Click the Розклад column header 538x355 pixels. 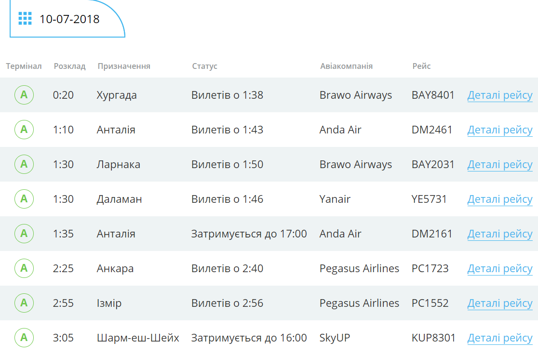pyautogui.click(x=69, y=66)
